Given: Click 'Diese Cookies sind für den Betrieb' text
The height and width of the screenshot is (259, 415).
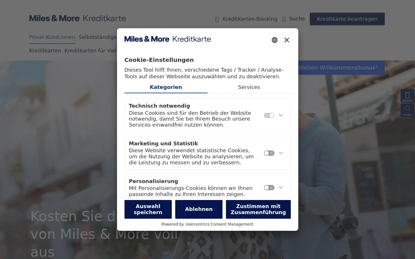Looking at the screenshot, I should 190,119.
